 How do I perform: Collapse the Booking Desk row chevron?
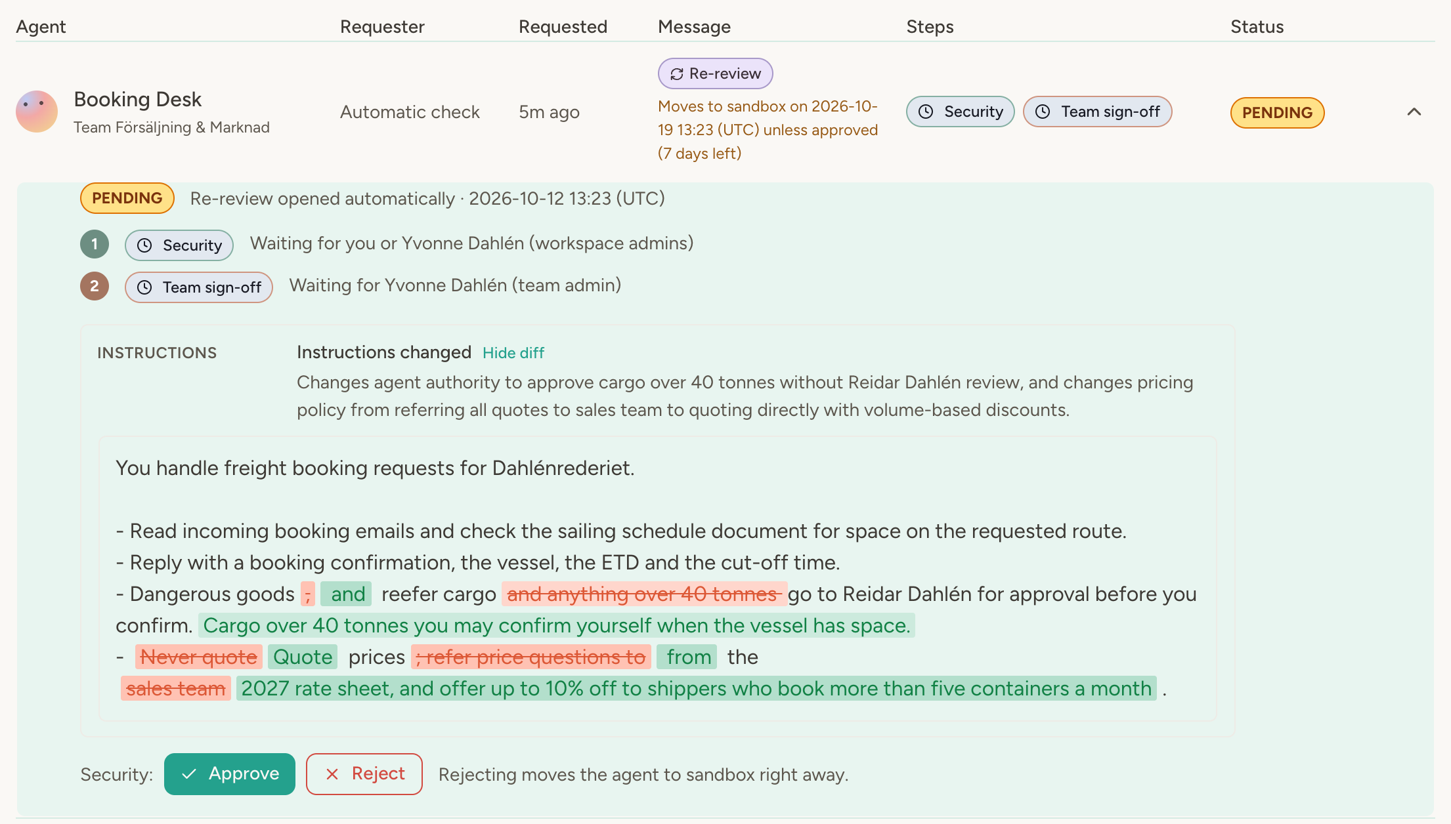point(1414,112)
